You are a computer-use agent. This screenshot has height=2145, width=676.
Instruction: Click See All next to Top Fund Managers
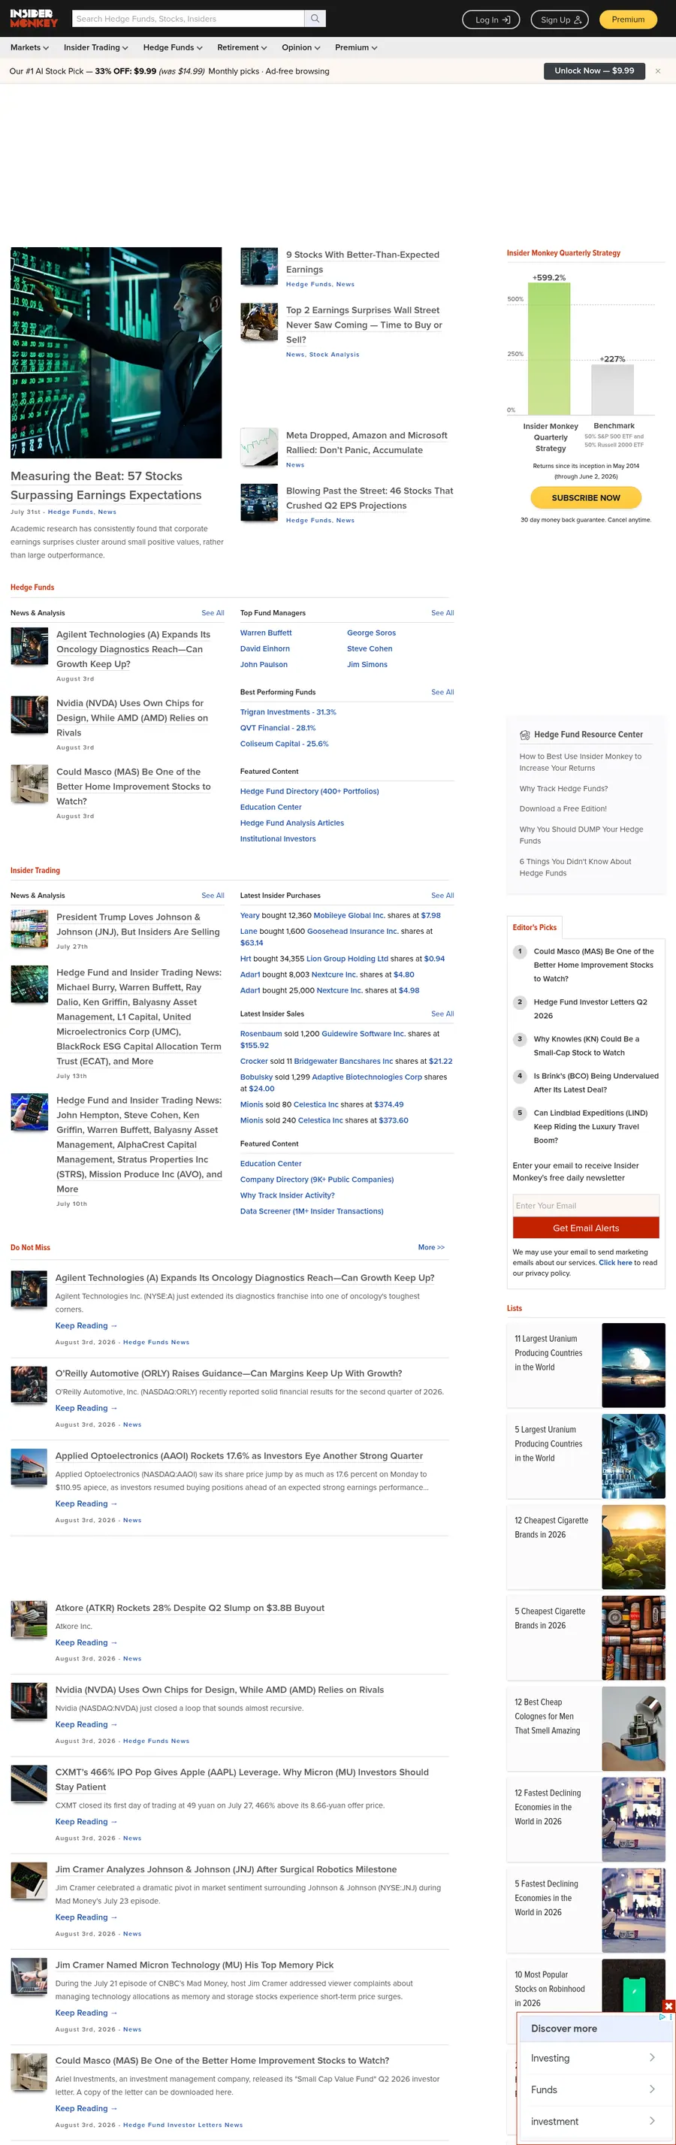point(442,613)
